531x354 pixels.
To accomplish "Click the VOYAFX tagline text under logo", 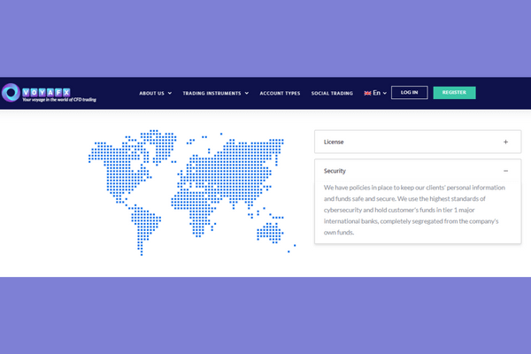I will 59,100.
